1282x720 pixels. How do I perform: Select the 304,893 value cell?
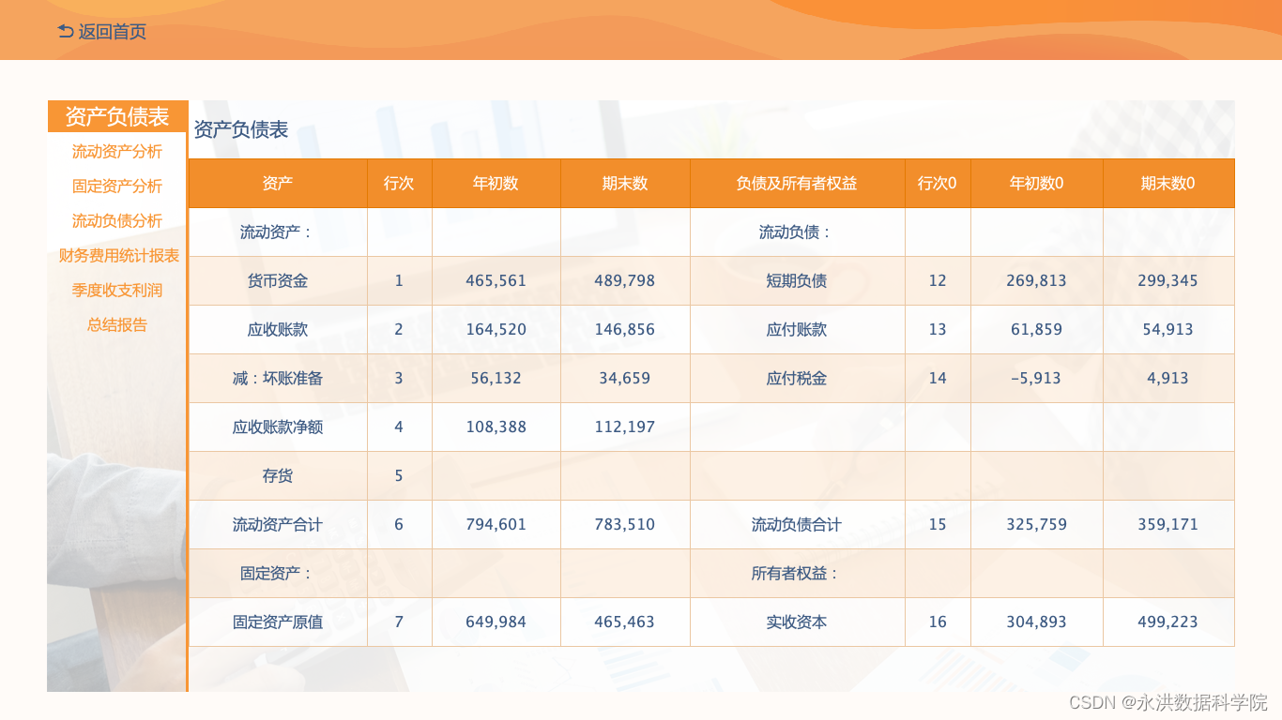(1036, 622)
